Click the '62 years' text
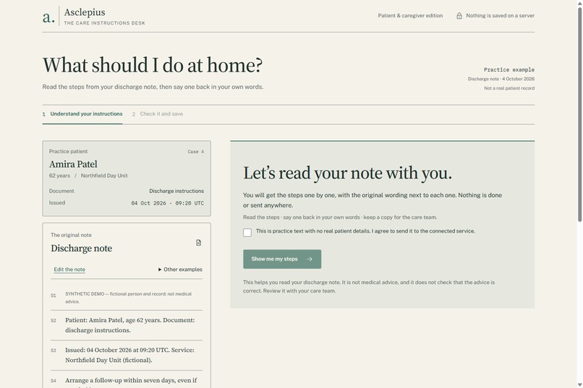The height and width of the screenshot is (388, 583). pos(59,176)
